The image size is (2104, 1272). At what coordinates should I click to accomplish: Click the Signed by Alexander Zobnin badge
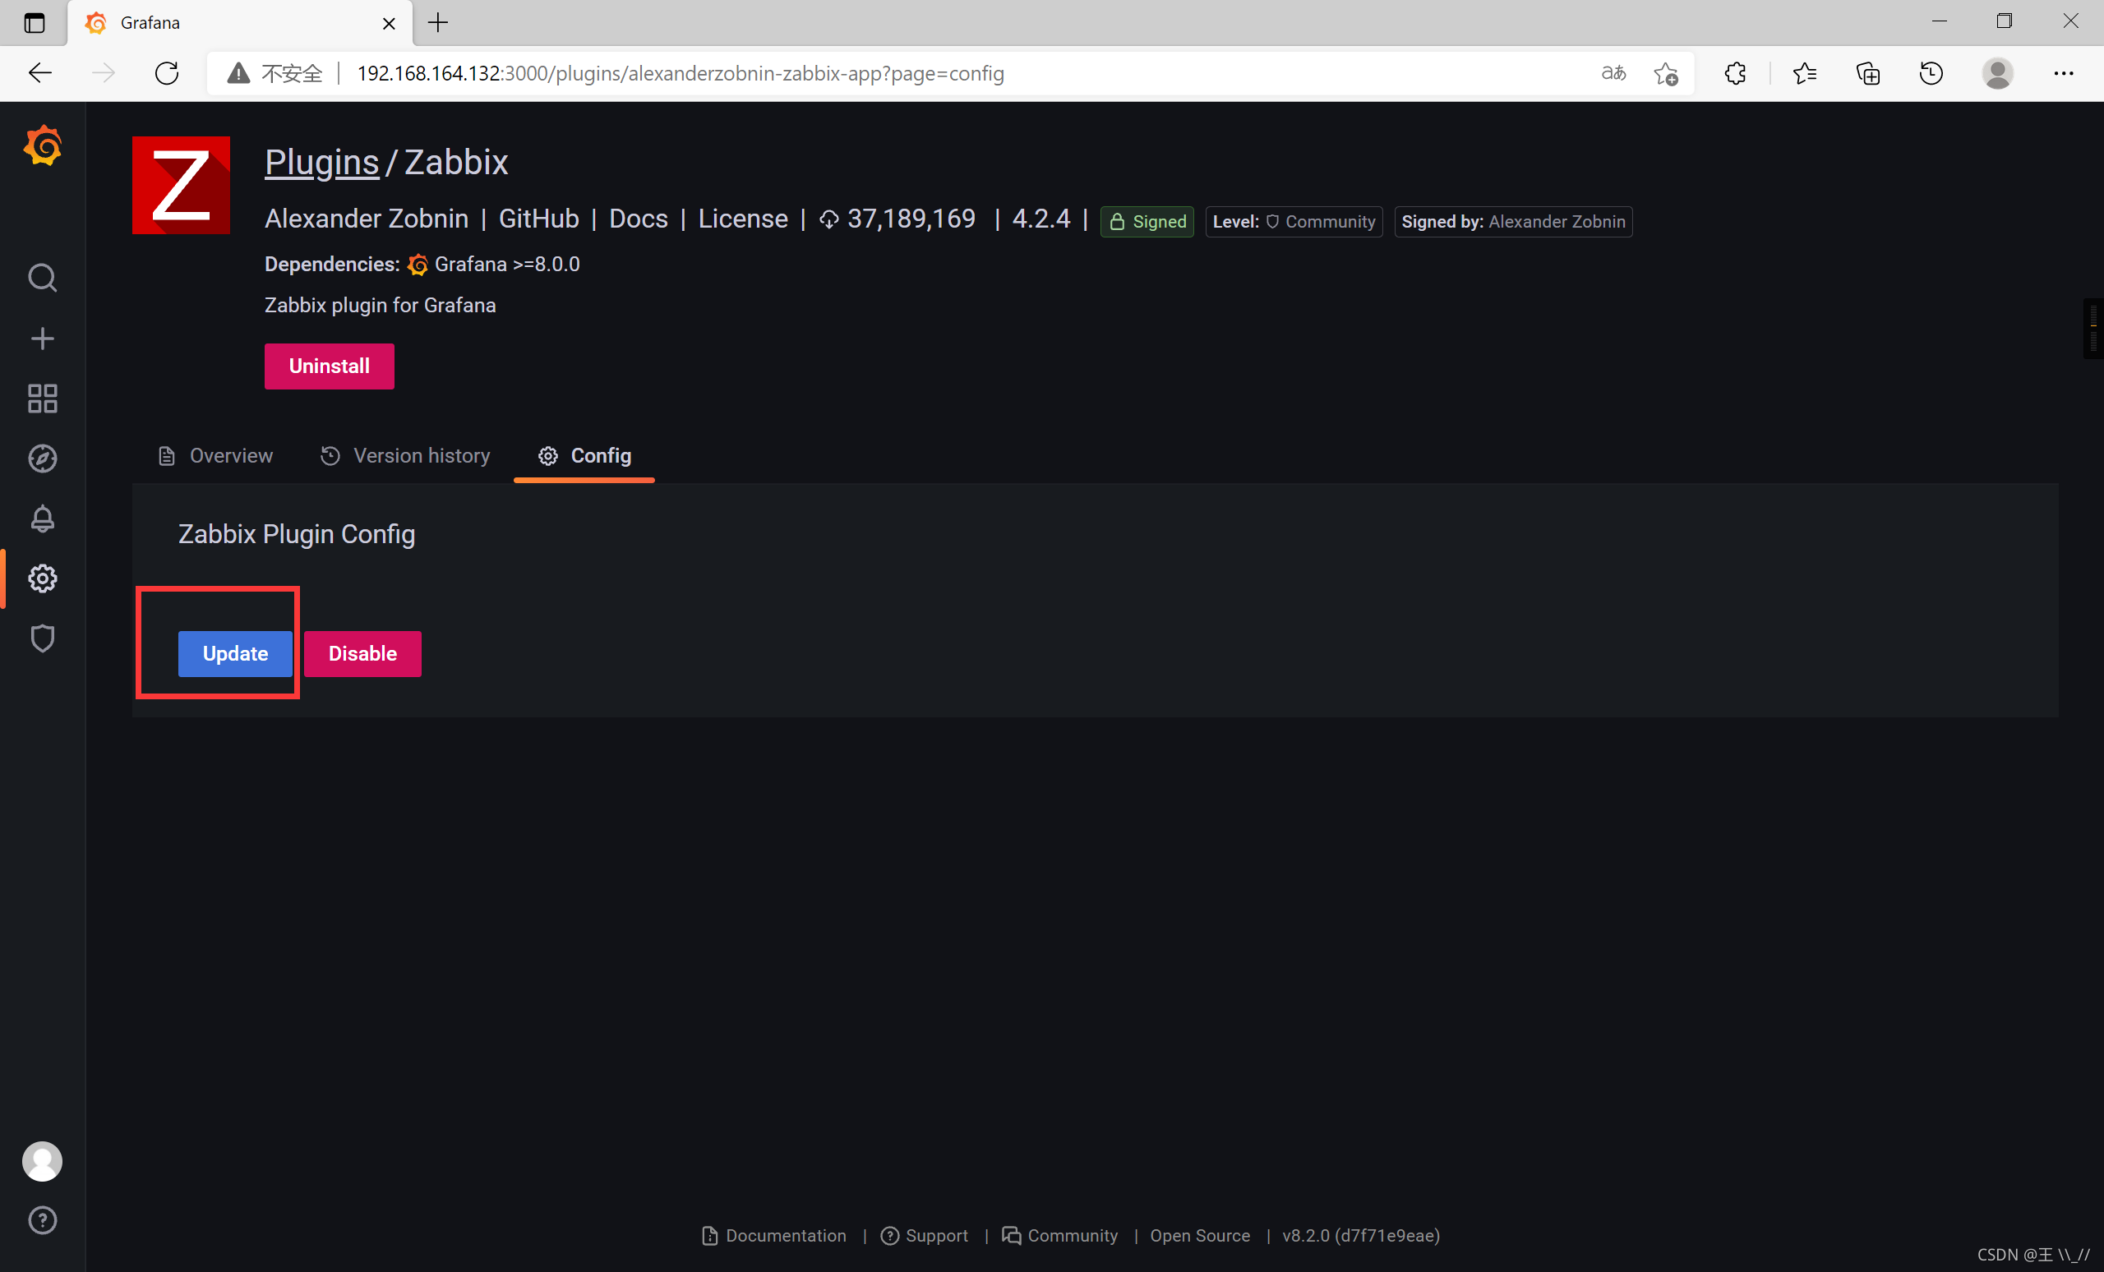pyautogui.click(x=1513, y=222)
